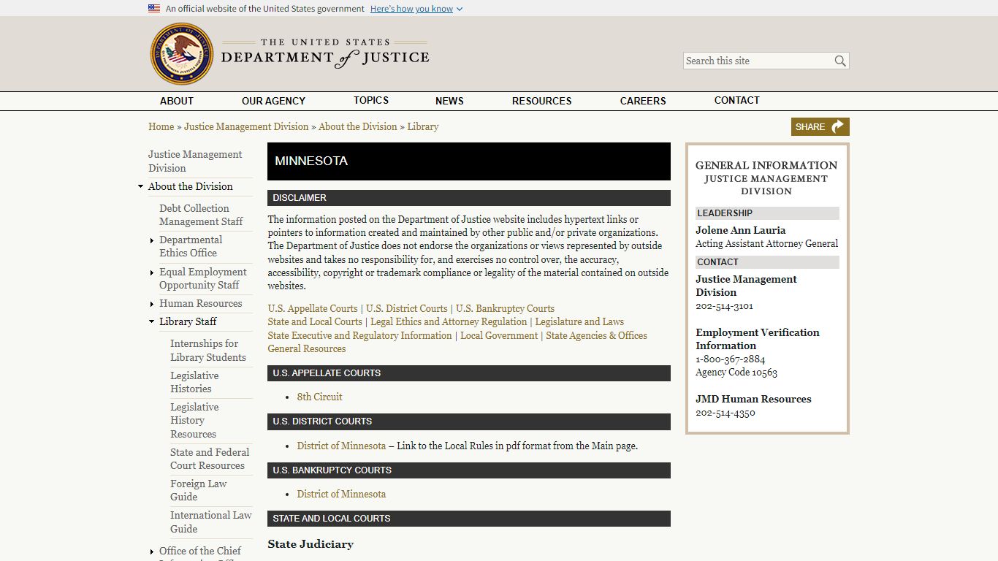Open Justice Management Division breadcrumb
Screen dimensions: 998x561
[246, 126]
